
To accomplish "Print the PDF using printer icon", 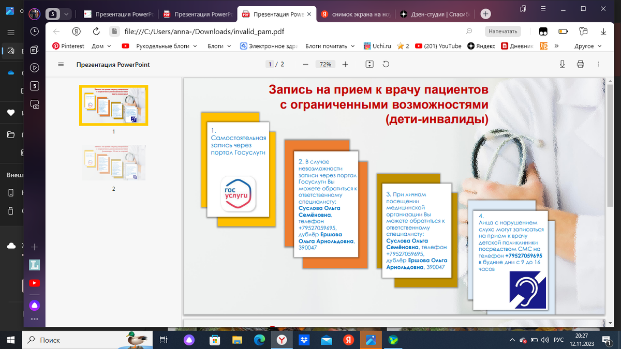I will pyautogui.click(x=580, y=65).
